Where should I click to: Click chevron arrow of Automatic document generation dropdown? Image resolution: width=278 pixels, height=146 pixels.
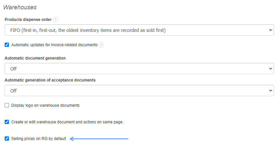[x=270, y=69]
